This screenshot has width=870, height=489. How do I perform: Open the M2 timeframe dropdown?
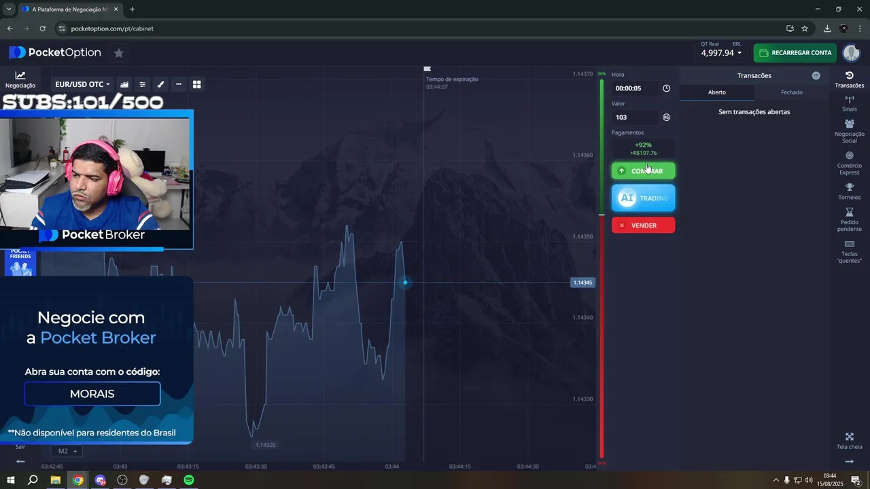coord(67,451)
